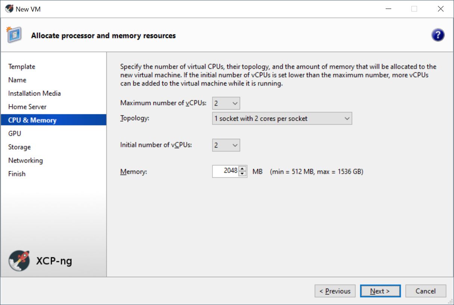Select the Storage step
Screen dimensions: 454x305
click(x=19, y=147)
